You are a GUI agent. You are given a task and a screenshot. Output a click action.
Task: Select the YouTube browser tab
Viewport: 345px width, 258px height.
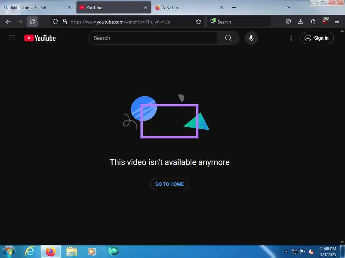pyautogui.click(x=114, y=7)
